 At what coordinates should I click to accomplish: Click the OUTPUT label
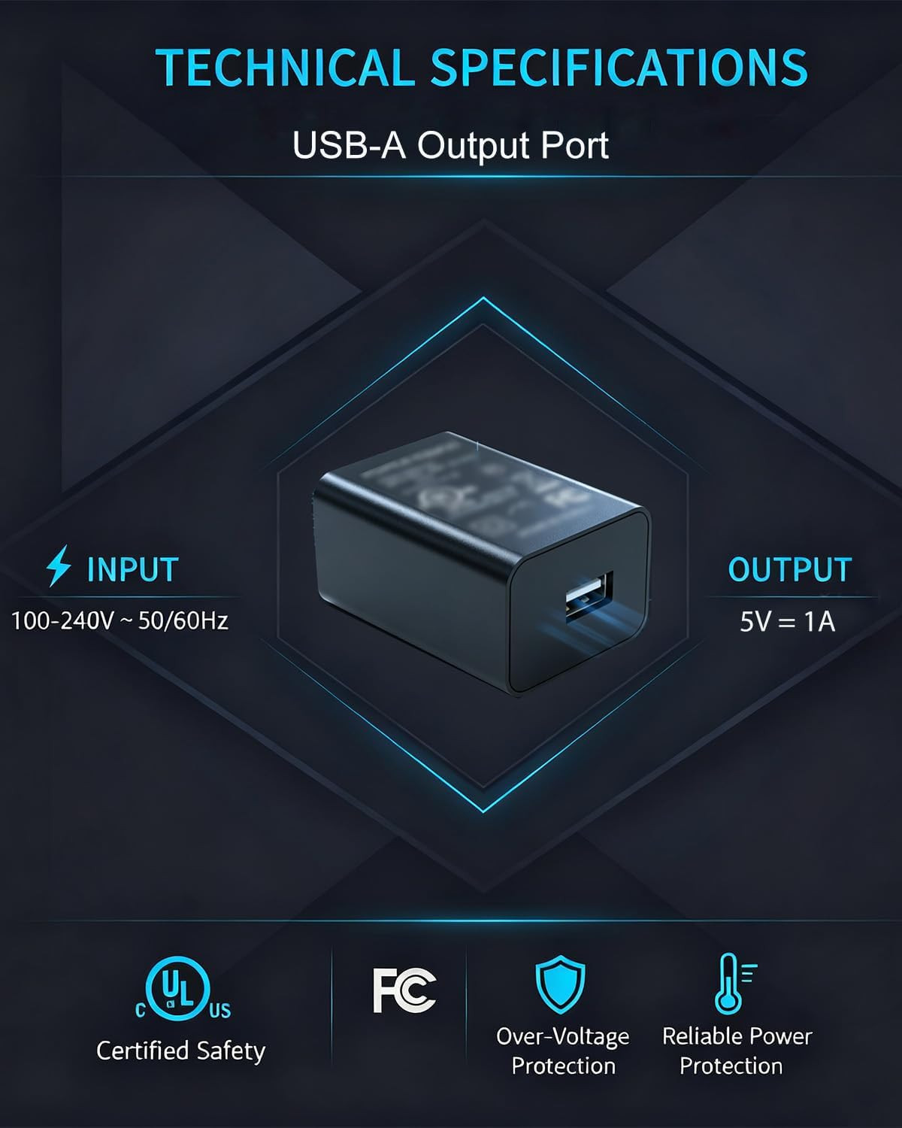(x=789, y=569)
